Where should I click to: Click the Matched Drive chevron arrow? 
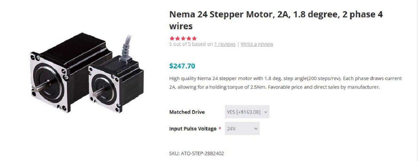265,112
